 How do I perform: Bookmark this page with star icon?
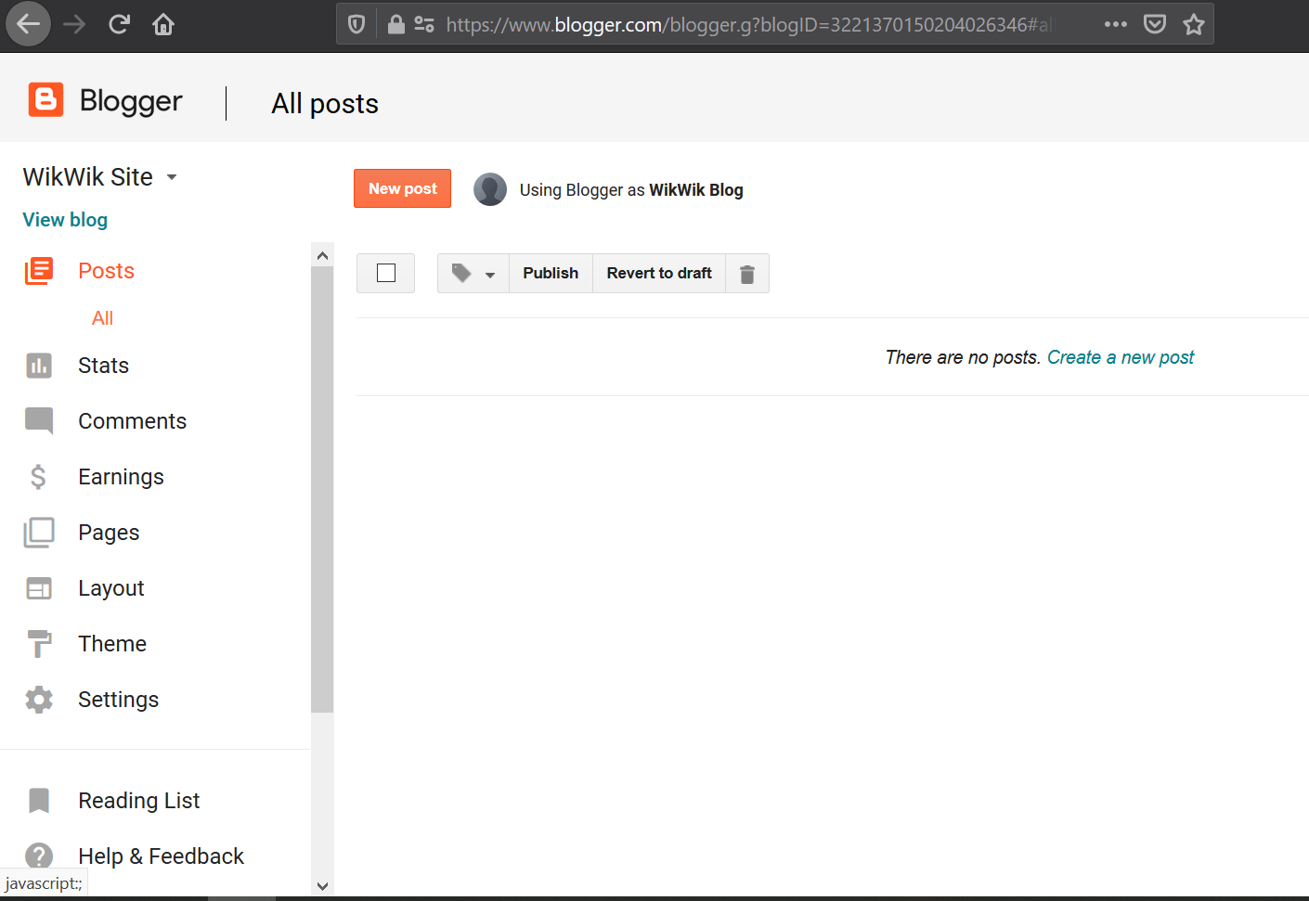coord(1193,24)
